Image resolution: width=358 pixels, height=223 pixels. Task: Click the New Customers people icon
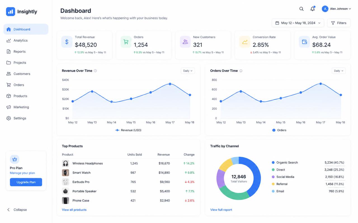(x=185, y=42)
